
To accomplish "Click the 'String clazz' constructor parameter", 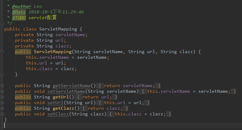I will pyautogui.click(x=177, y=52).
